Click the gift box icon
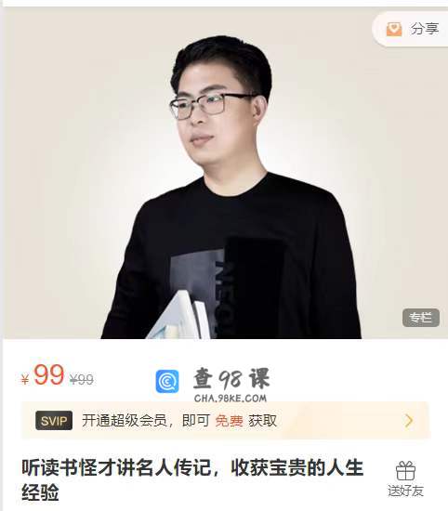Image resolution: width=448 pixels, height=511 pixels. tap(405, 471)
